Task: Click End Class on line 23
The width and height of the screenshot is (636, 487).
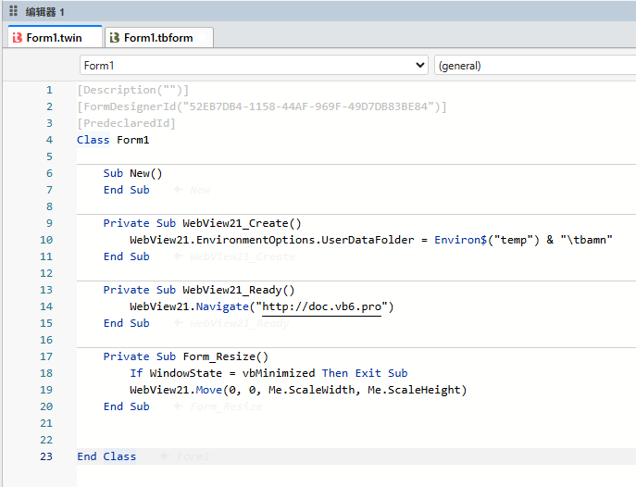Action: (106, 456)
